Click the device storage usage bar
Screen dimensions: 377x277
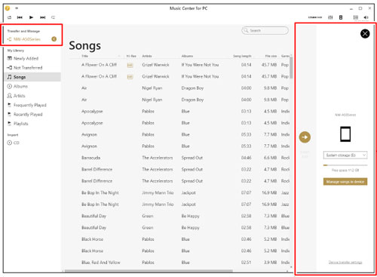pos(345,165)
